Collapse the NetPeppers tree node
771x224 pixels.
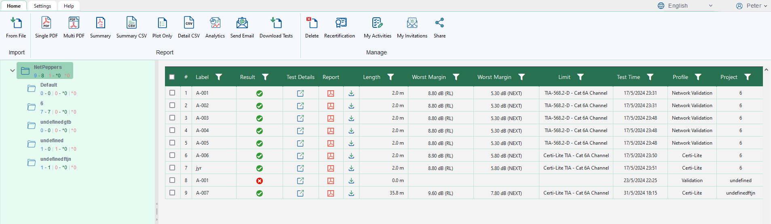13,71
